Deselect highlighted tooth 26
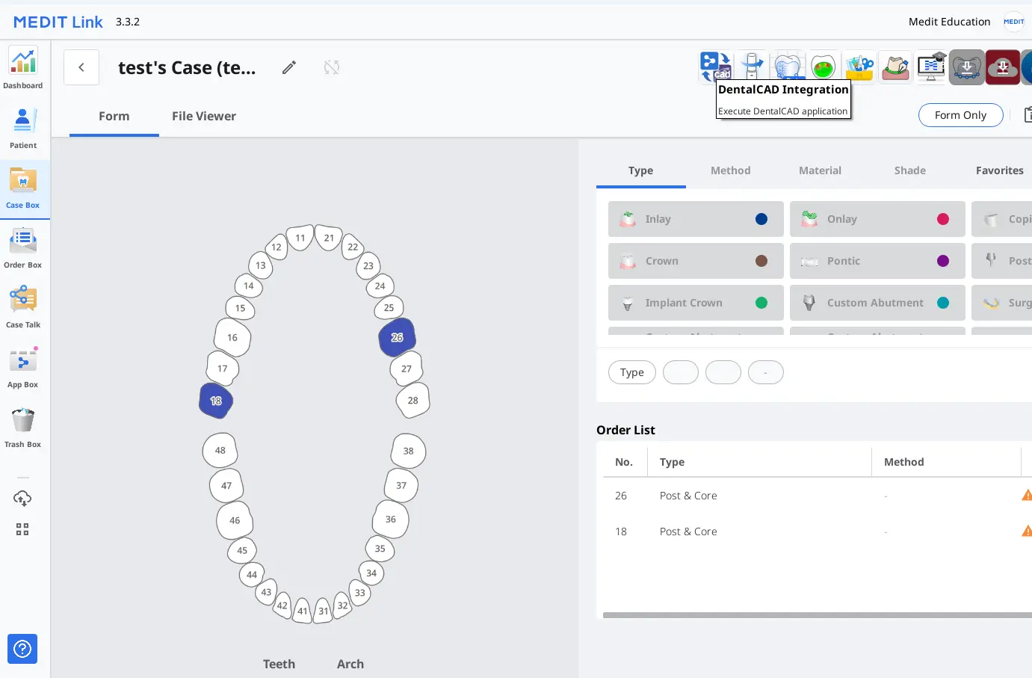This screenshot has width=1032, height=678. click(397, 338)
